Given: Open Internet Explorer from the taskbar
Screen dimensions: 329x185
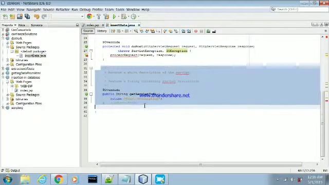Looking at the screenshot, I should (x=42, y=179).
